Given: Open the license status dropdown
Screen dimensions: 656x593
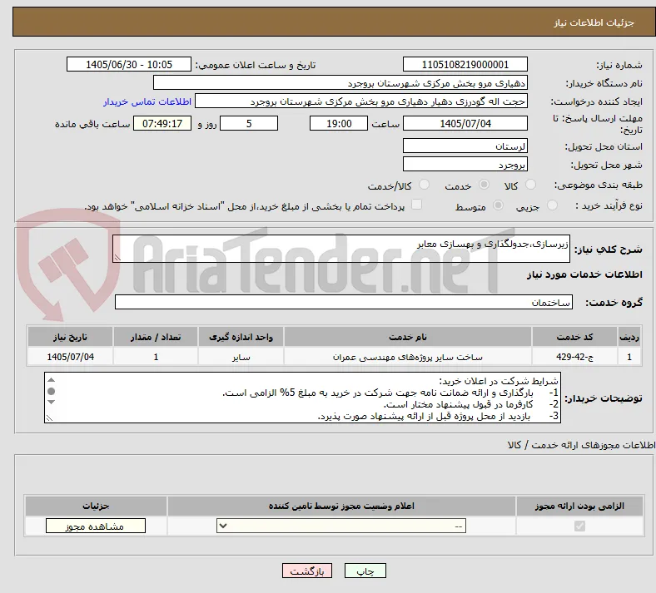Looking at the screenshot, I should [341, 526].
